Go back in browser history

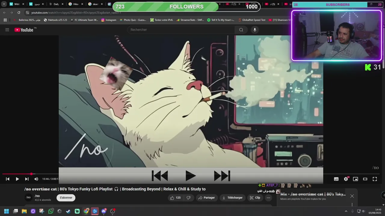pos(4,13)
